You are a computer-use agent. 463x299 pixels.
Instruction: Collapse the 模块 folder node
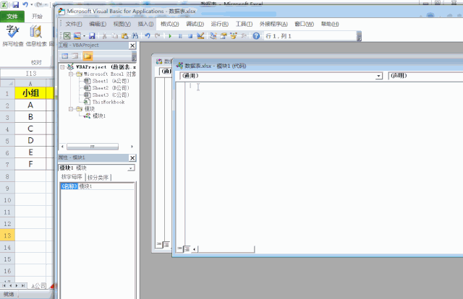click(x=71, y=109)
